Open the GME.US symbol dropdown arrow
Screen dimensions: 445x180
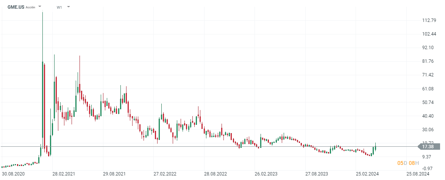point(40,7)
